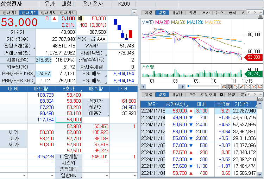264x179 pixels.
Task: Click the leftmost chart window icon below chart
Action: 224,87
